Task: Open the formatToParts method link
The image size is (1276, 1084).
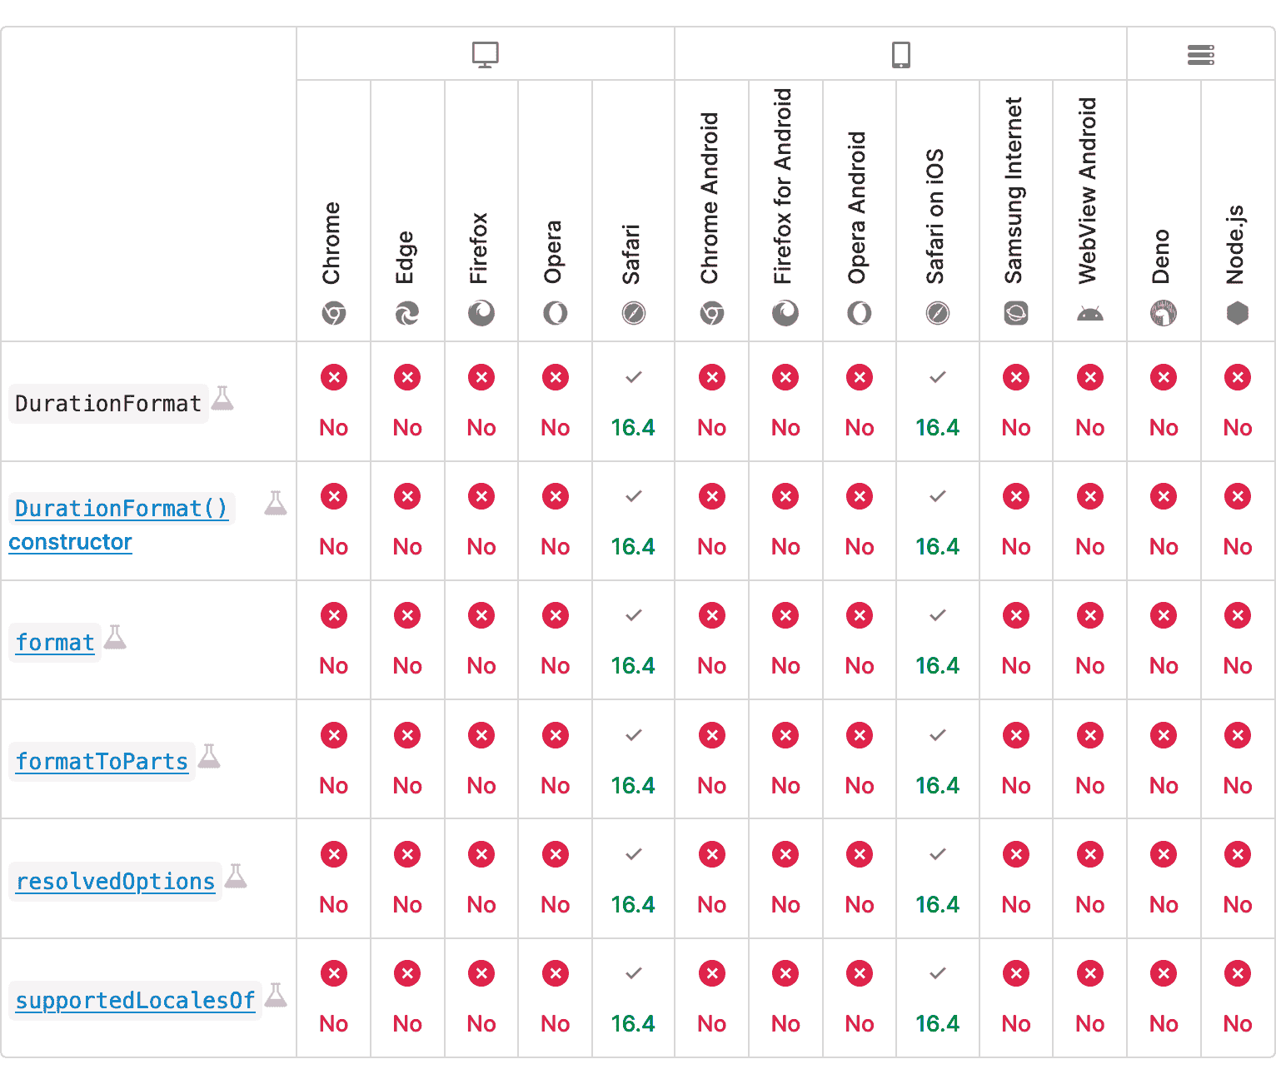Action: click(102, 762)
